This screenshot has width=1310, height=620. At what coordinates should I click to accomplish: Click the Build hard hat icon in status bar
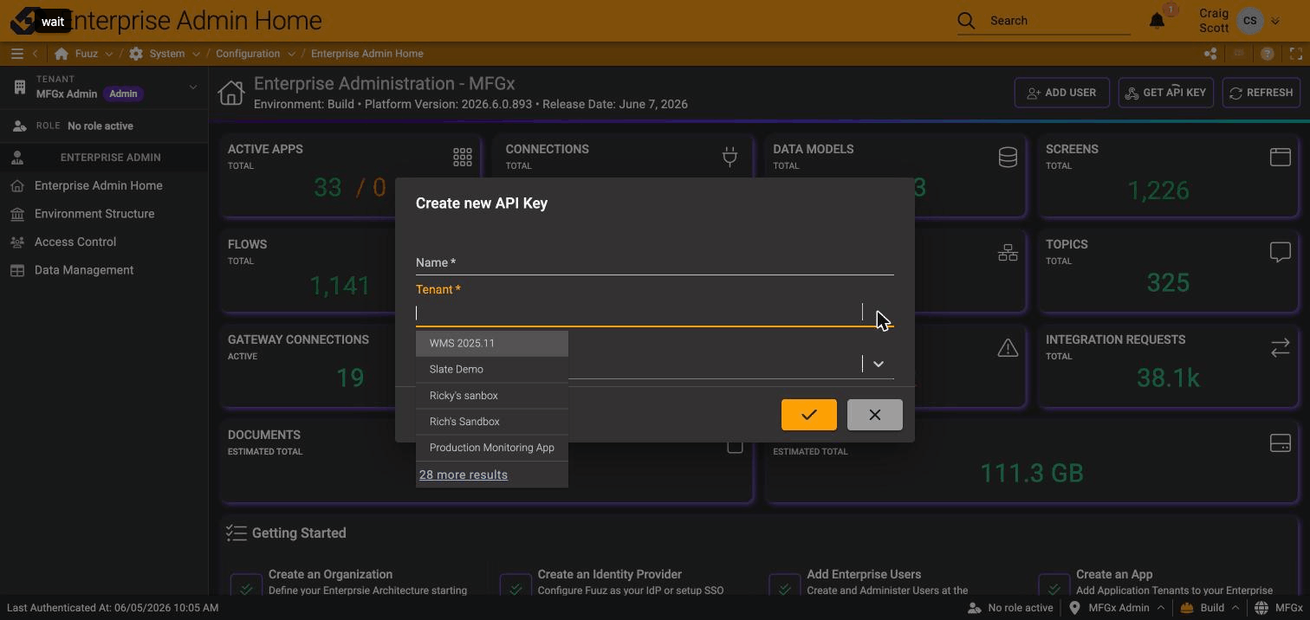pos(1187,608)
